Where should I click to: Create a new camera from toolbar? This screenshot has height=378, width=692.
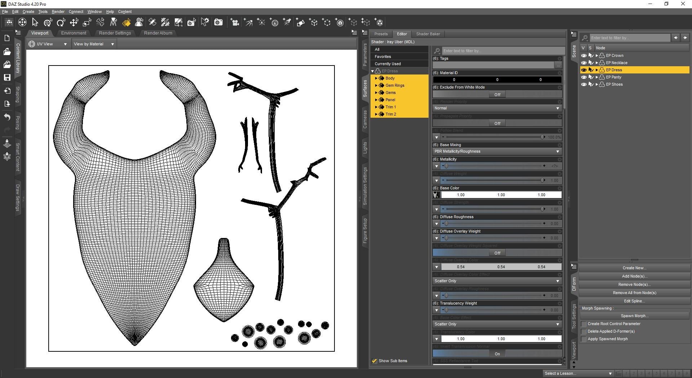coord(235,22)
